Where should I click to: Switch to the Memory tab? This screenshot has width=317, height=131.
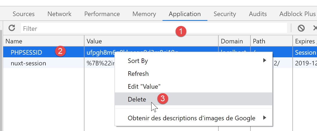[x=144, y=14]
